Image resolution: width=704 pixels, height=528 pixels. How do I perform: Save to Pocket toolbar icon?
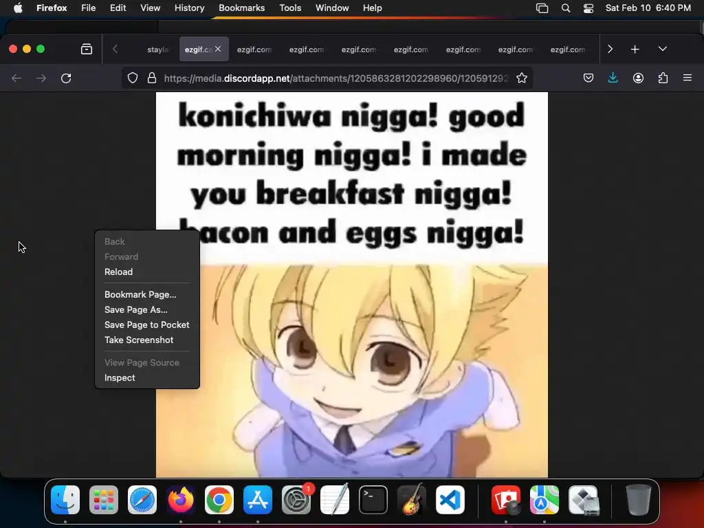point(588,78)
